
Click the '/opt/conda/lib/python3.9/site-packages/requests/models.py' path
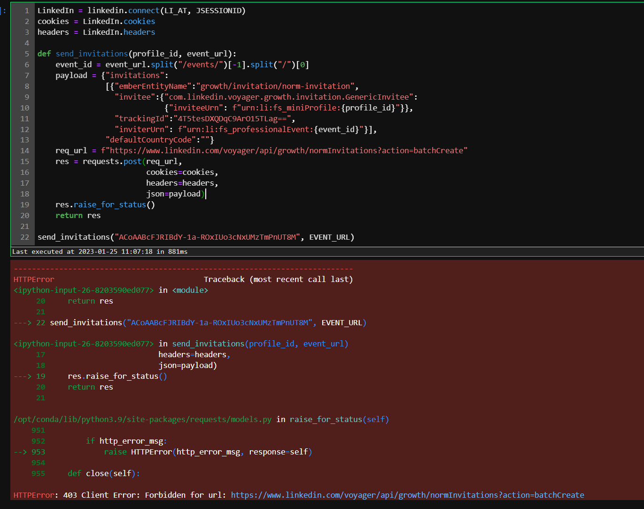coord(143,419)
